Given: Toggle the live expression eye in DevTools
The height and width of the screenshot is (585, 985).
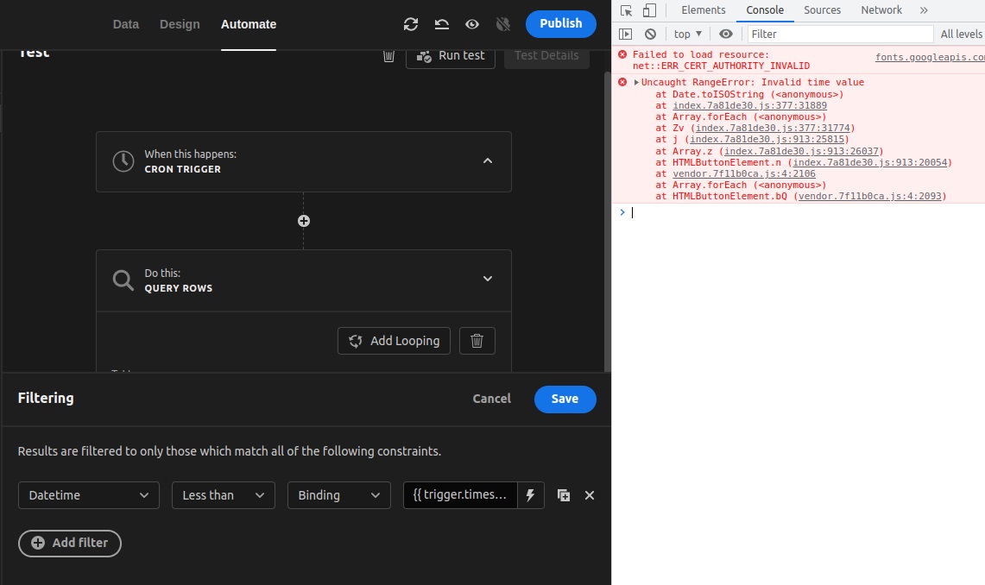Looking at the screenshot, I should [x=726, y=33].
